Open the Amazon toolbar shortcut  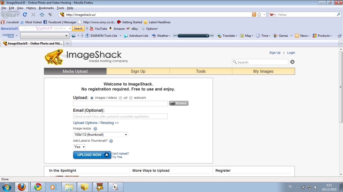pos(117,28)
